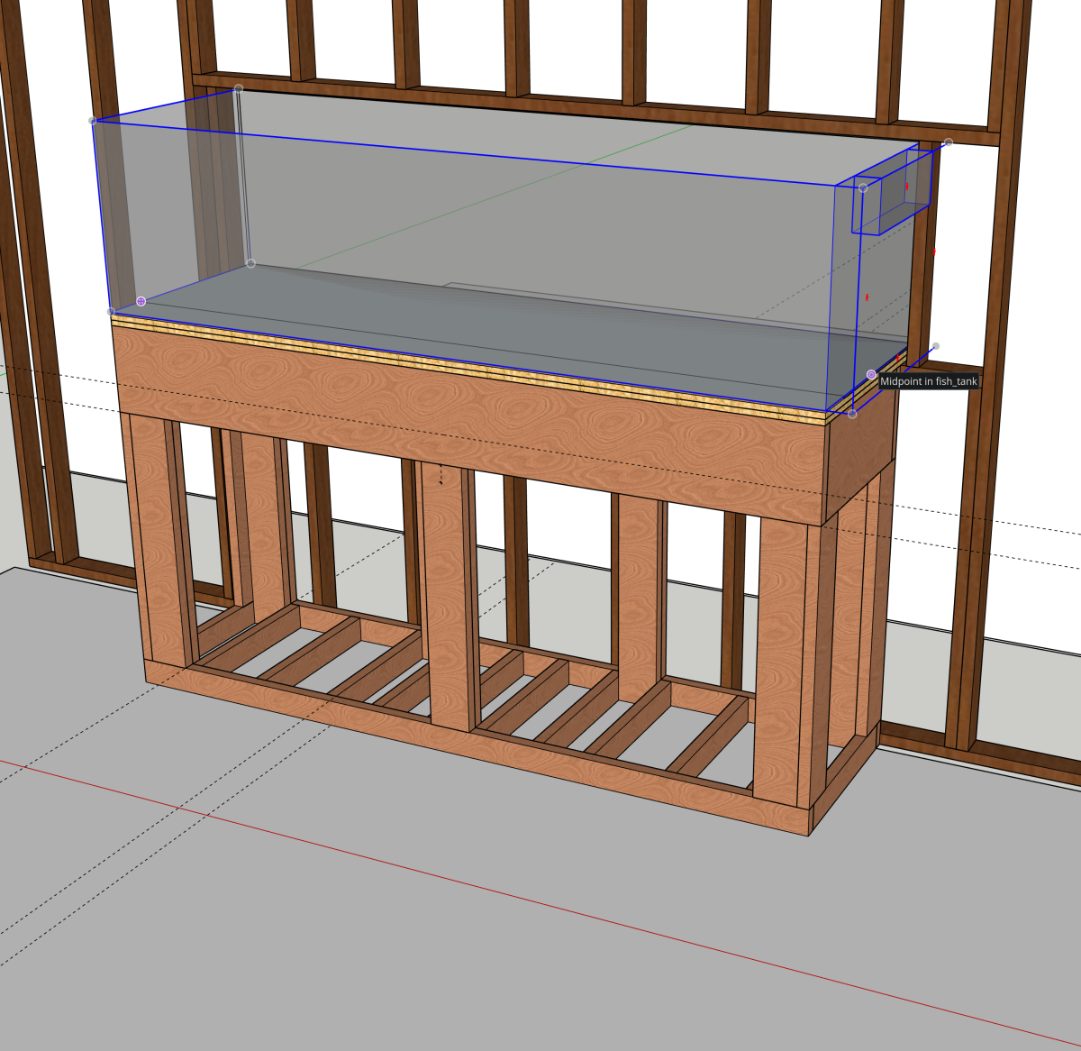Select the top-right rear corner grip near wall
The width and height of the screenshot is (1081, 1051).
949,142
